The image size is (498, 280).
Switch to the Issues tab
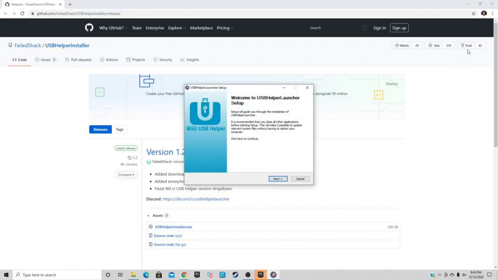pyautogui.click(x=46, y=60)
